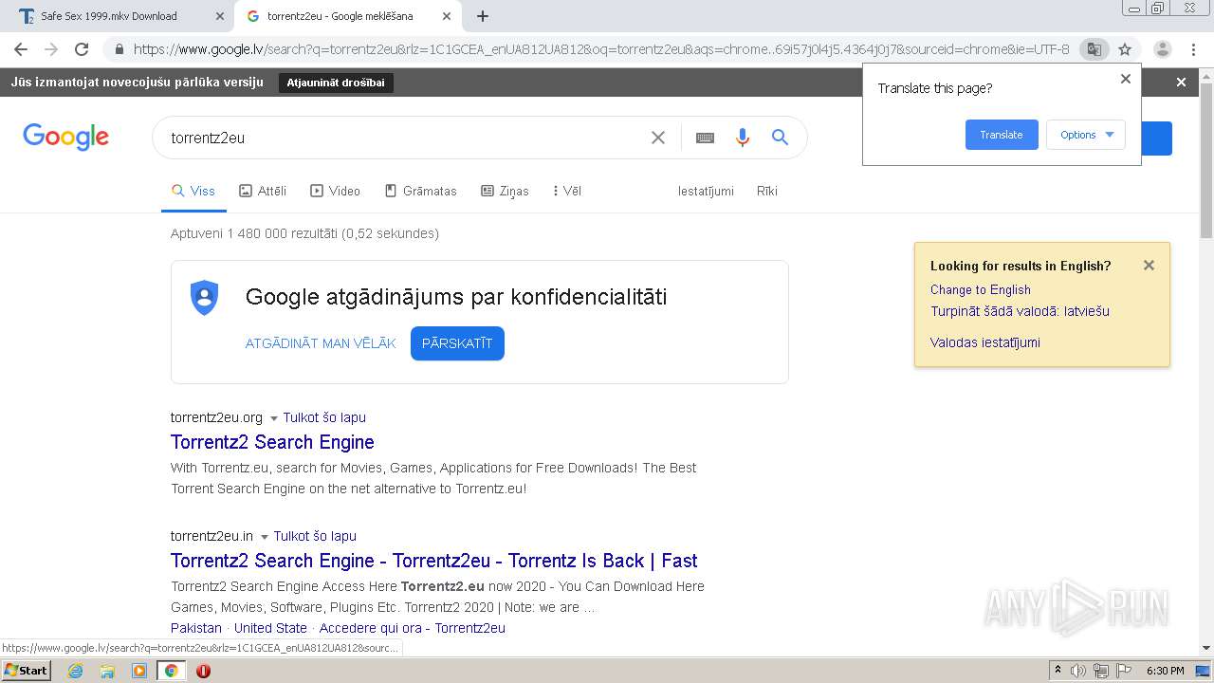The width and height of the screenshot is (1214, 683).
Task: Expand the Vēl more menu
Action: click(x=566, y=191)
